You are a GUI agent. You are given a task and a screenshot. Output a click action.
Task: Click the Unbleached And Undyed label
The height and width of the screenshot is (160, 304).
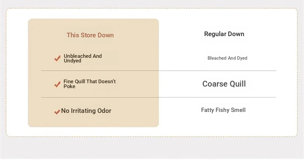tap(83, 58)
